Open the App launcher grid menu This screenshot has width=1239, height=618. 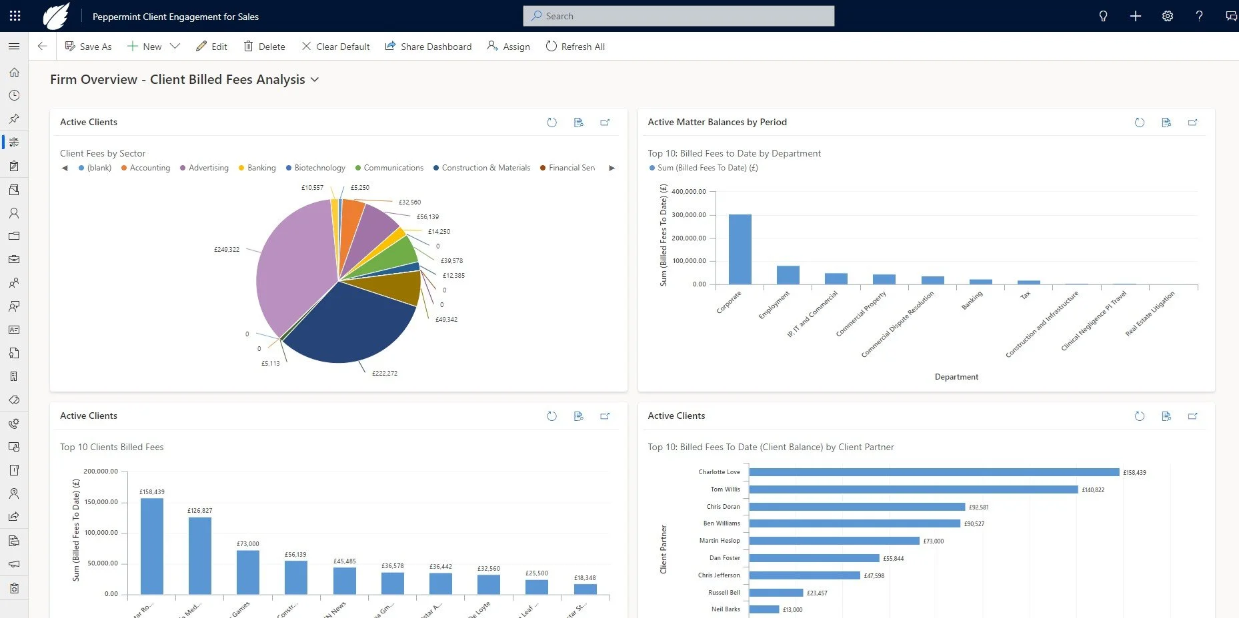[14, 15]
